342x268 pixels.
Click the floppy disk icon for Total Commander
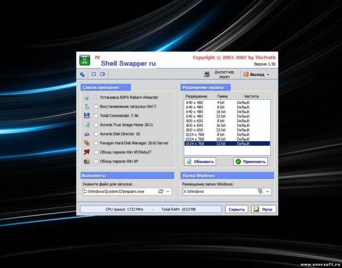pyautogui.click(x=87, y=115)
